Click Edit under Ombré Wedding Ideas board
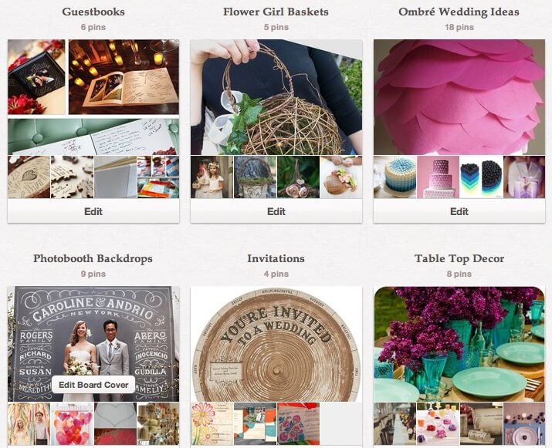This screenshot has height=448, width=552. tap(459, 211)
